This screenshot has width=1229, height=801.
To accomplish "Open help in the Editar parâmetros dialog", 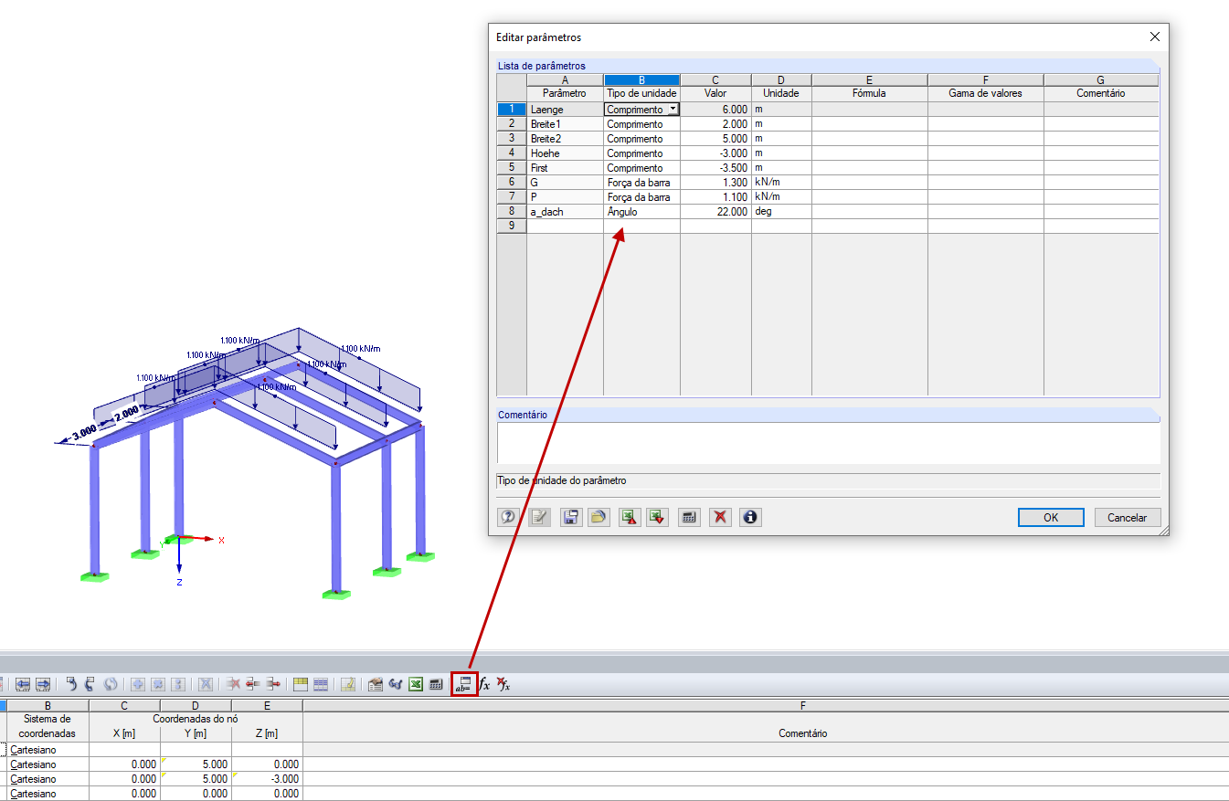I will click(x=508, y=517).
